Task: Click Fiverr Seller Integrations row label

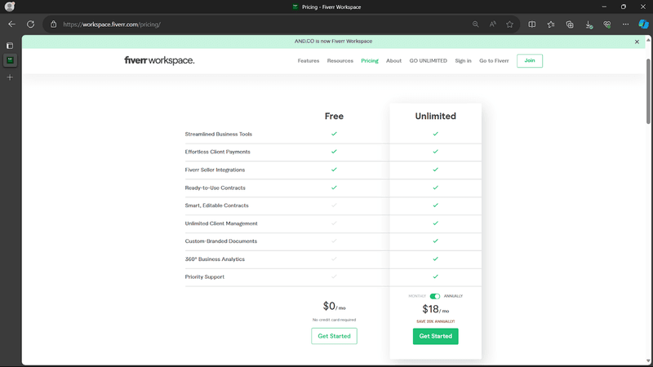Action: pyautogui.click(x=215, y=170)
